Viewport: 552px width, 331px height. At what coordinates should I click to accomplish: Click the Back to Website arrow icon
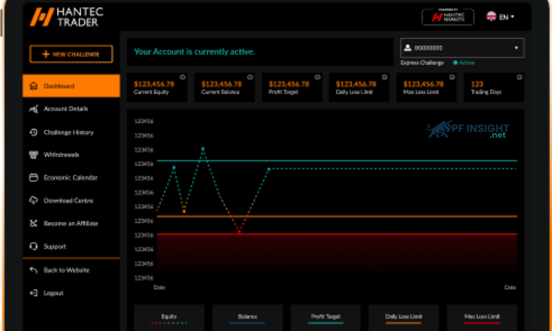tap(34, 270)
